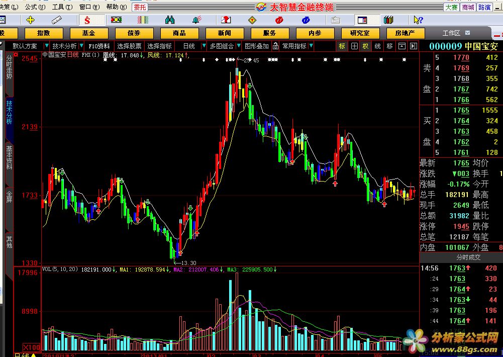This screenshot has height=357, width=503.
Task: Click the red round logo toolbar icon
Action: pos(279,20)
